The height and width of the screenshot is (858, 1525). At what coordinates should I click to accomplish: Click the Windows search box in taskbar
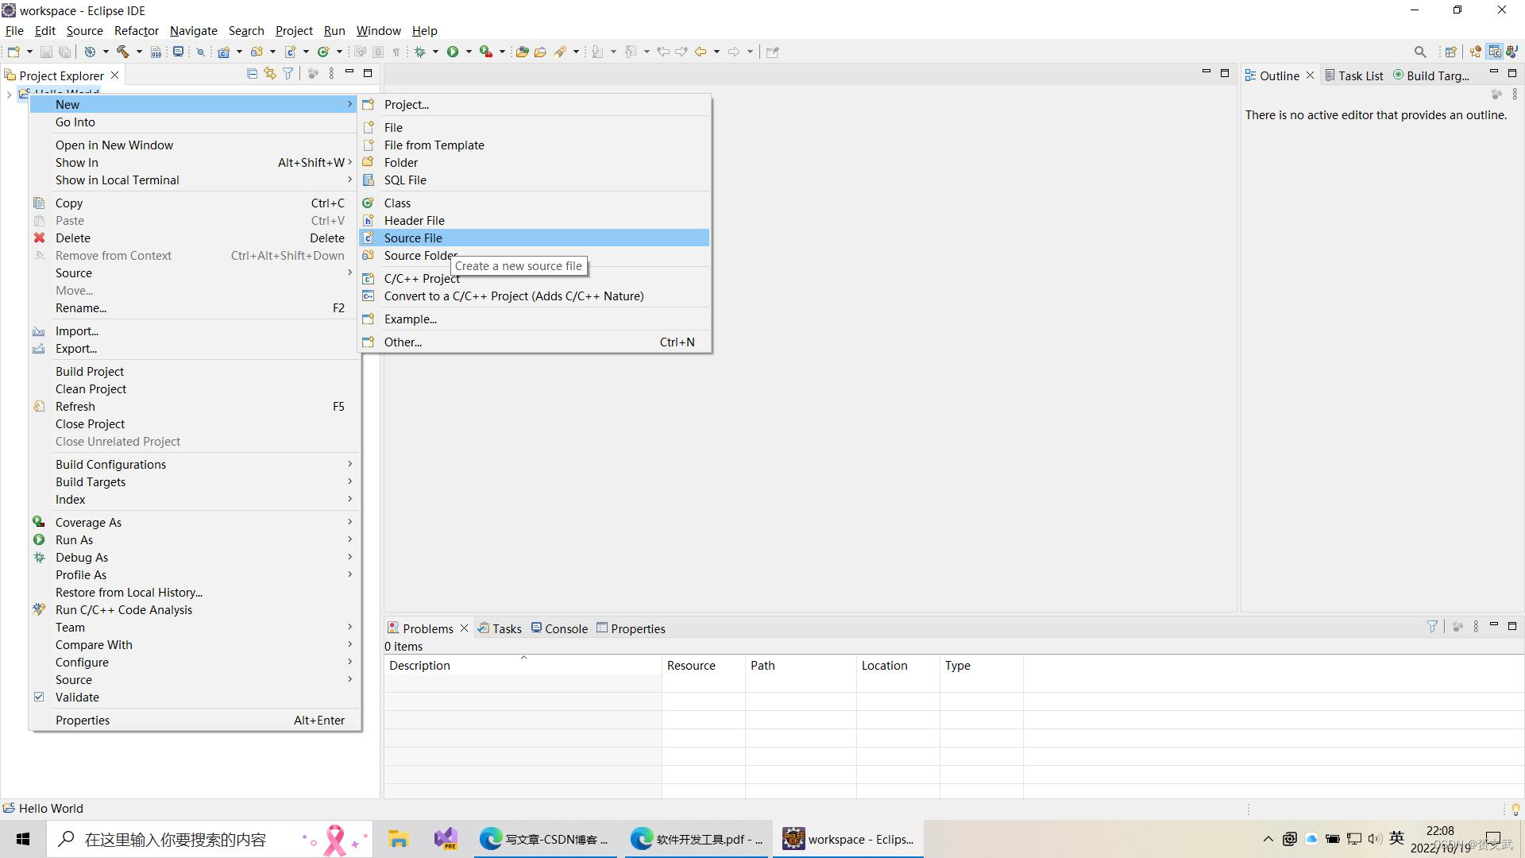209,839
